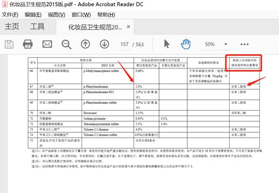The image size is (279, 193).
Task: Open the 视图(V) menu
Action: pyautogui.click(x=56, y=15)
